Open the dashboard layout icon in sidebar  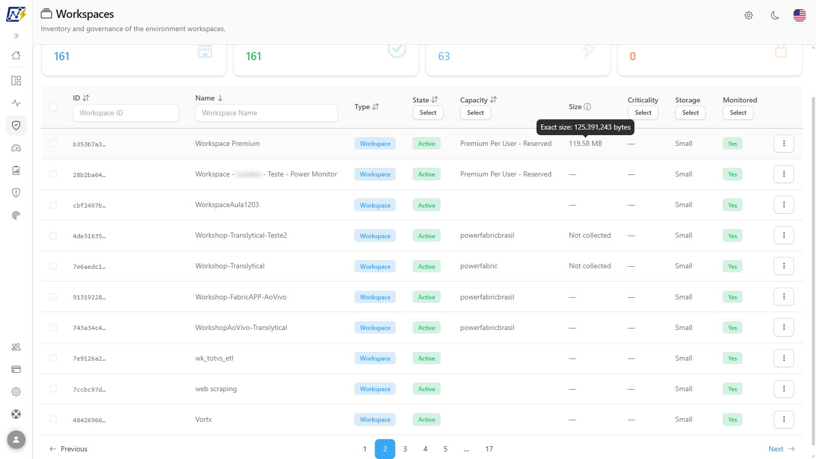(x=16, y=81)
